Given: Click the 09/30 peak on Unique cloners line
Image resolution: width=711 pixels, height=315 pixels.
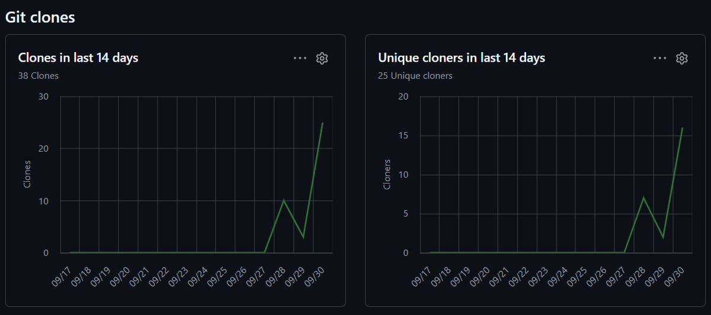Looking at the screenshot, I should pos(683,128).
